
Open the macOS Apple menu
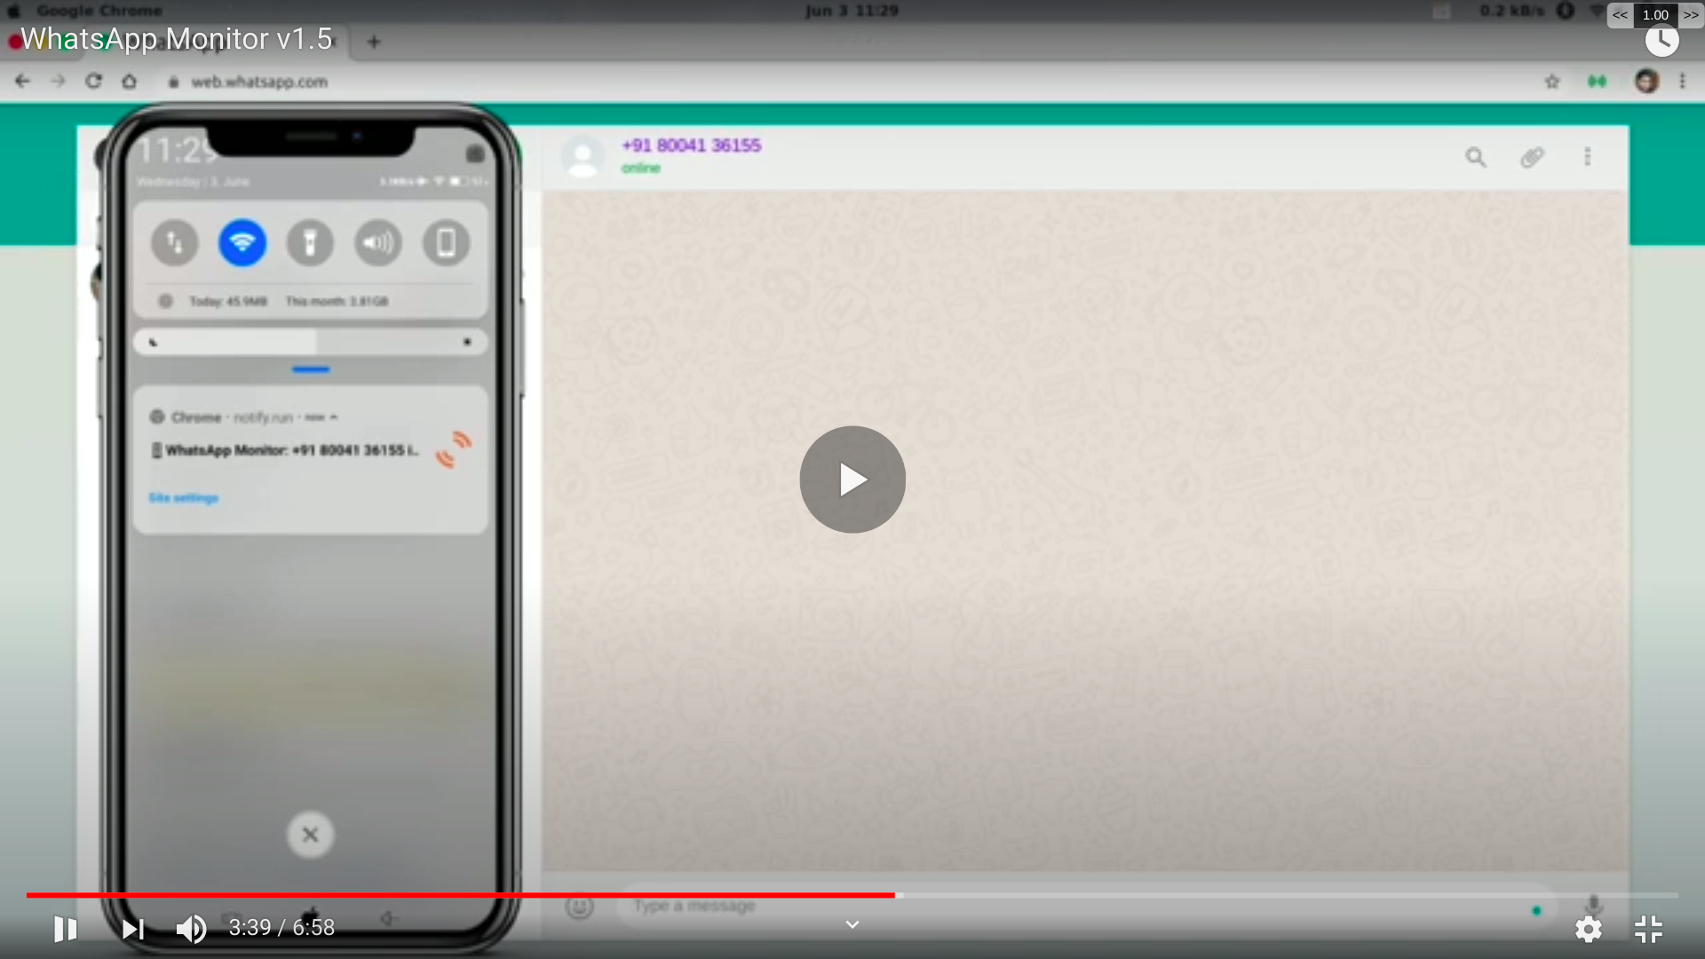tap(14, 11)
